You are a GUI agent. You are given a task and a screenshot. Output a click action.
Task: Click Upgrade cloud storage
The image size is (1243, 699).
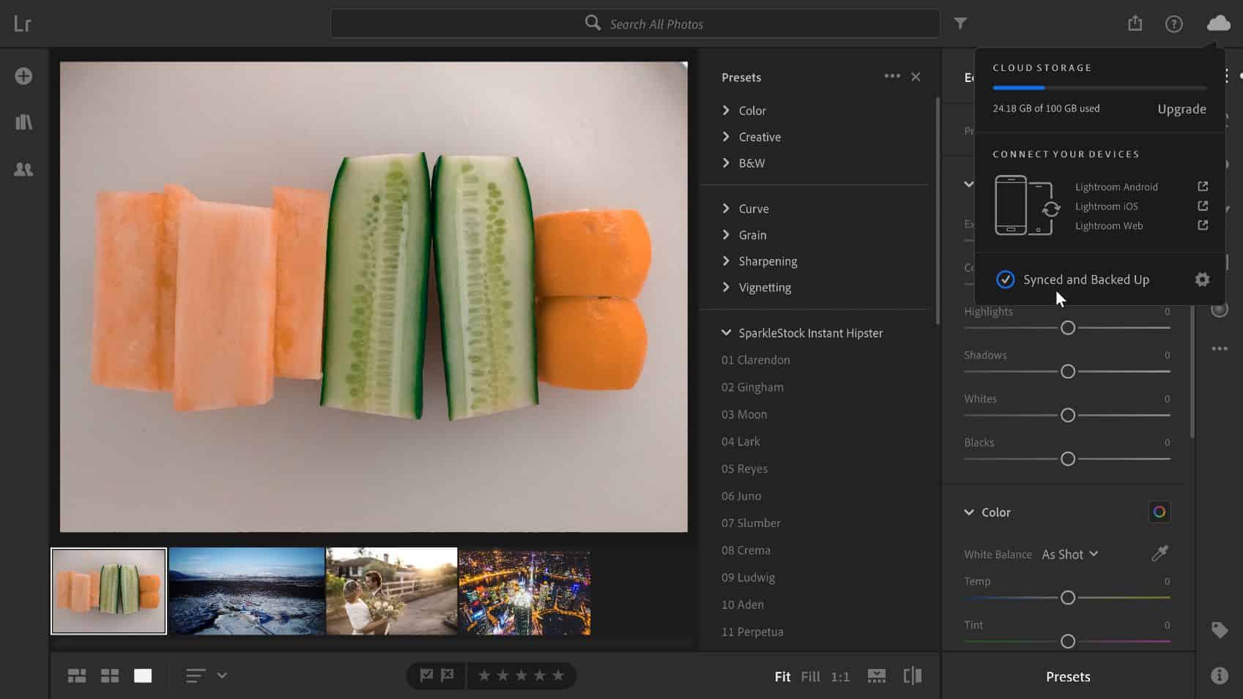coord(1181,109)
